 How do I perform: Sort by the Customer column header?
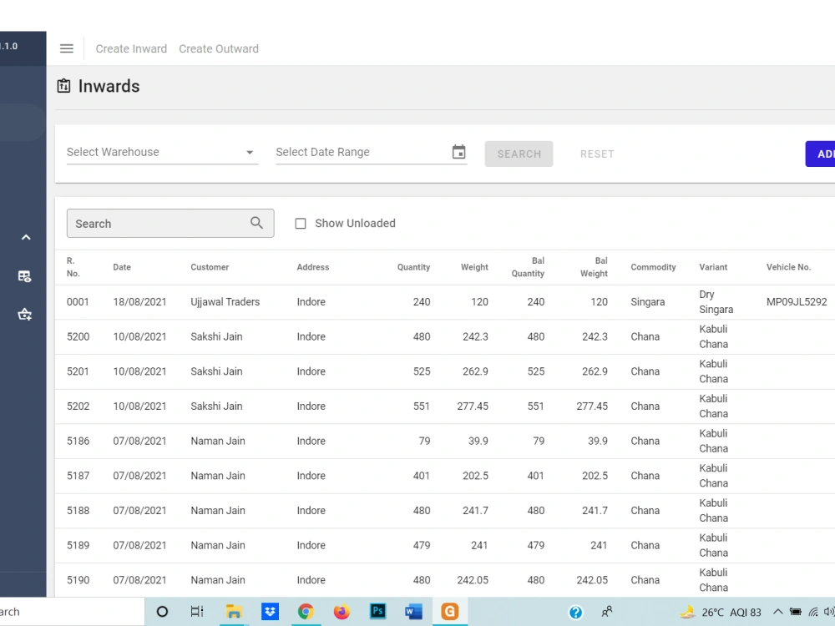pos(210,267)
